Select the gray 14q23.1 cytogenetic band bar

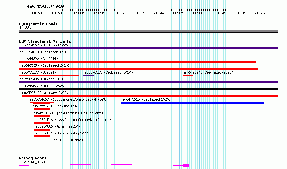[x=148, y=31]
